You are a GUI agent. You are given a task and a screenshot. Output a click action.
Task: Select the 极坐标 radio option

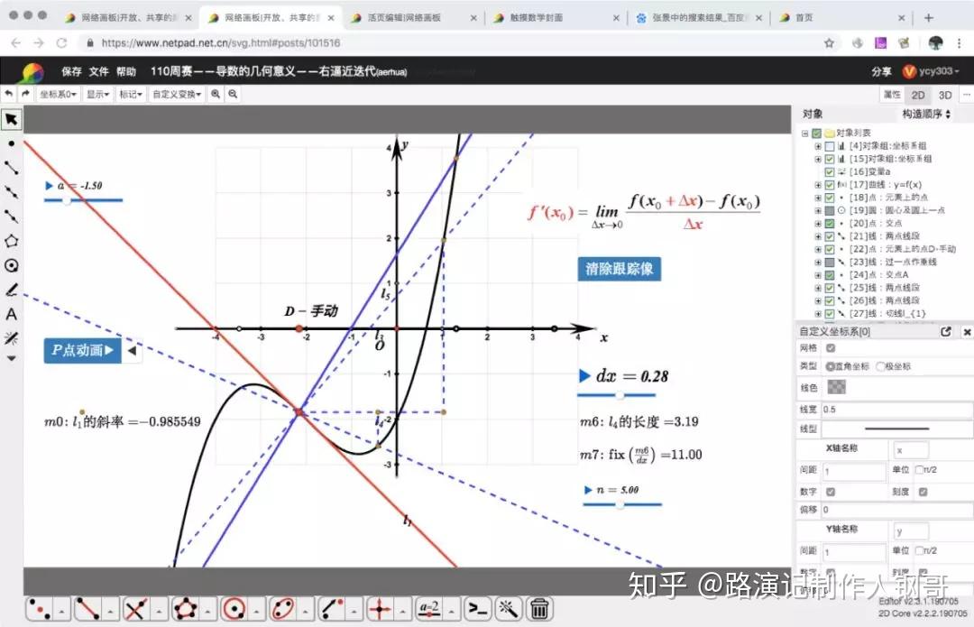(880, 366)
